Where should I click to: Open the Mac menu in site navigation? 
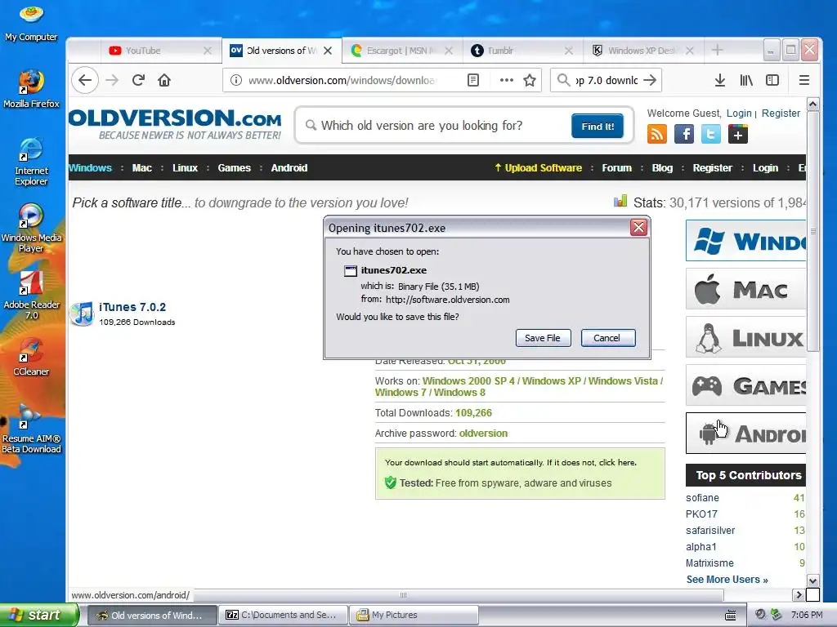142,168
